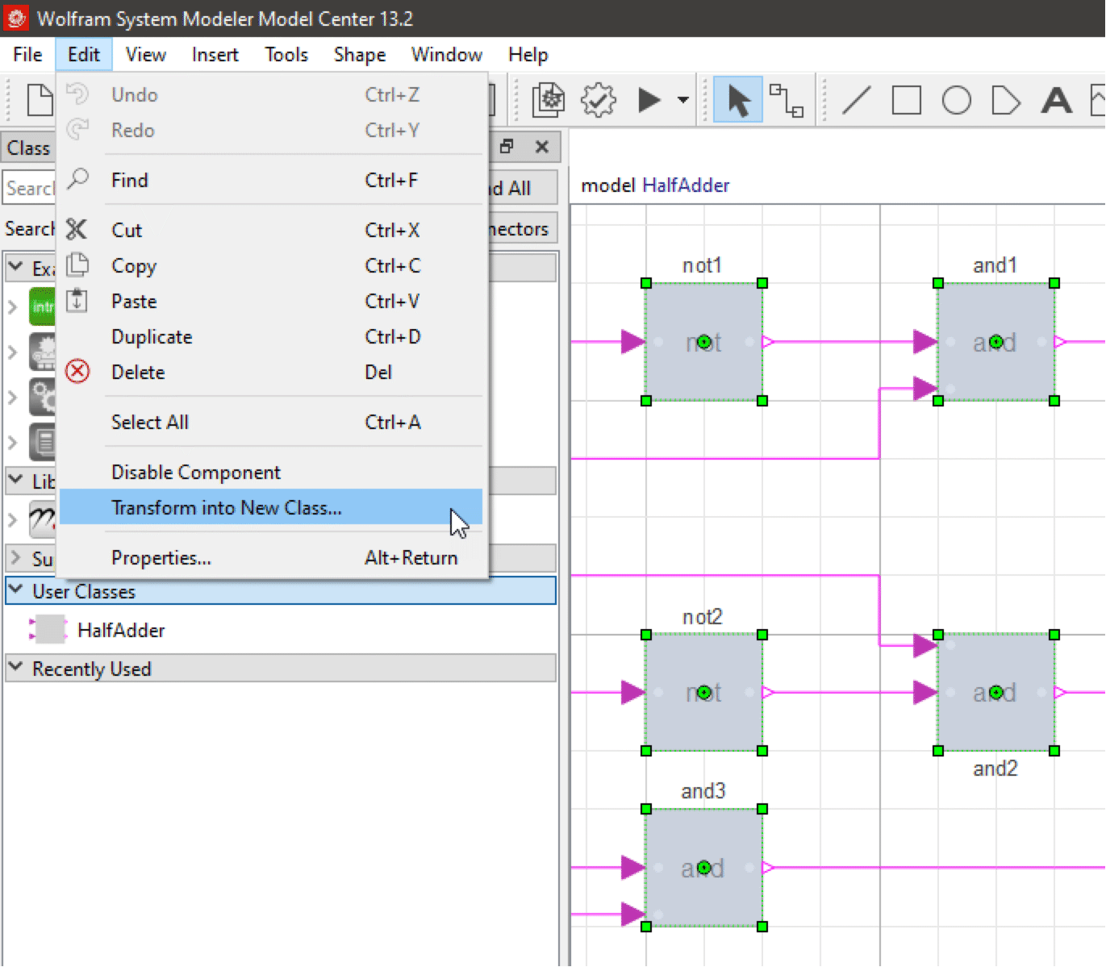Click the HalfAdder model name link

click(x=686, y=185)
